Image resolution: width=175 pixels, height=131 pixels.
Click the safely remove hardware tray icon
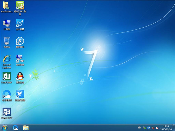(x=144, y=128)
